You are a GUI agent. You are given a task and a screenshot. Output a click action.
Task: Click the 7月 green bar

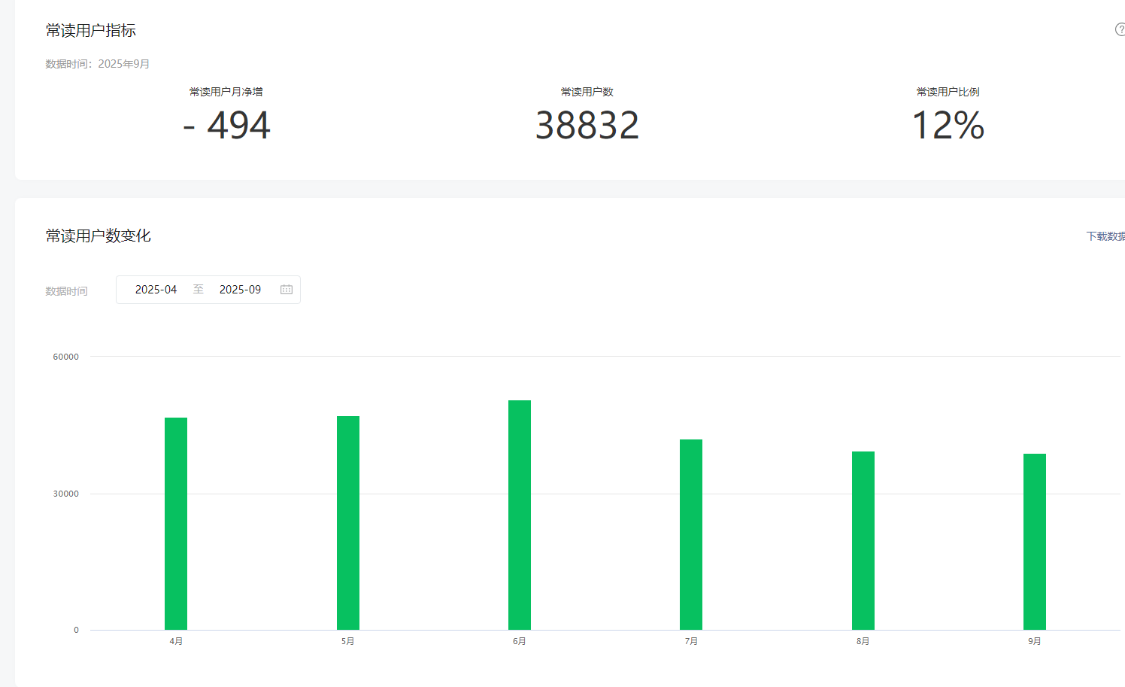click(x=691, y=534)
